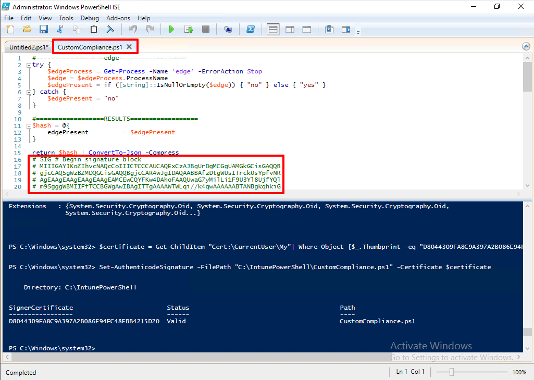The image size is (534, 380).
Task: Show Script Pane Right layout icon
Action: click(290, 29)
